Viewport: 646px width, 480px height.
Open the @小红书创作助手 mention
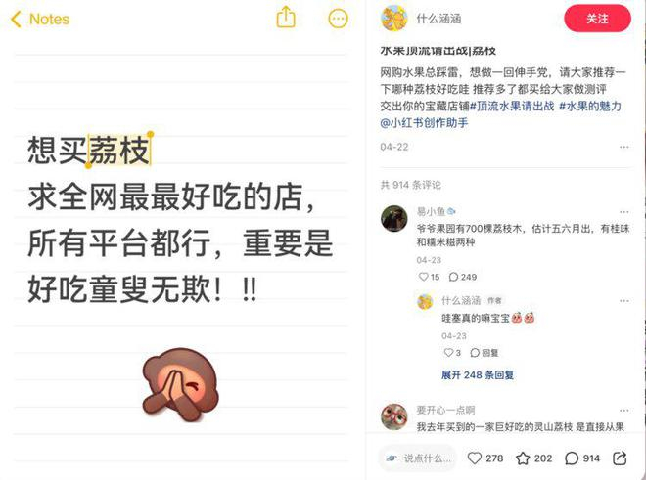424,122
